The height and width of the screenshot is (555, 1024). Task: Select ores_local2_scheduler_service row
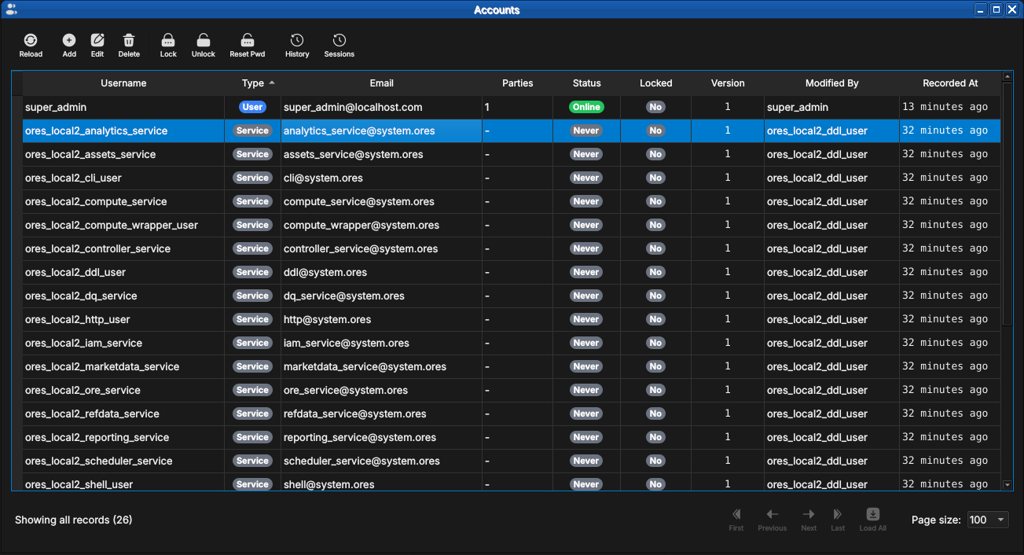point(512,461)
